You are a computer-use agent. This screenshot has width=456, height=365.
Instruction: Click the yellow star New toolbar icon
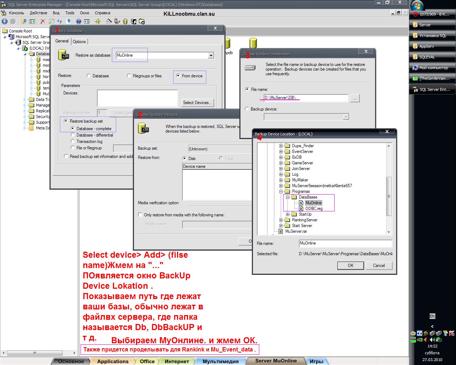point(98,21)
